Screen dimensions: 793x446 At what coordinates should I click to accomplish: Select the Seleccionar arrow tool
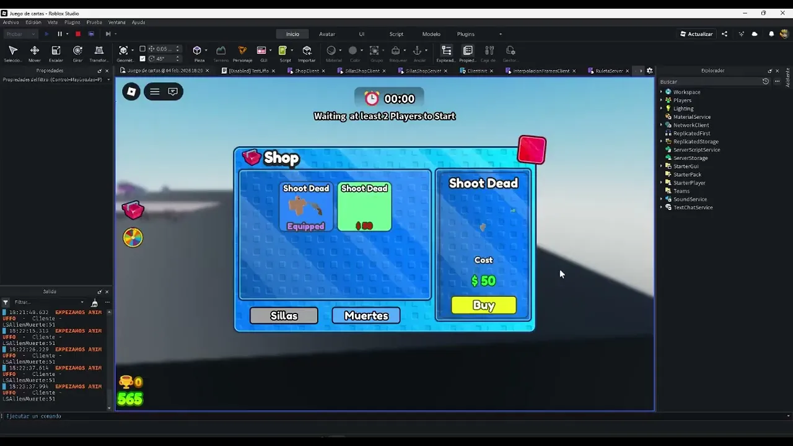tap(12, 53)
